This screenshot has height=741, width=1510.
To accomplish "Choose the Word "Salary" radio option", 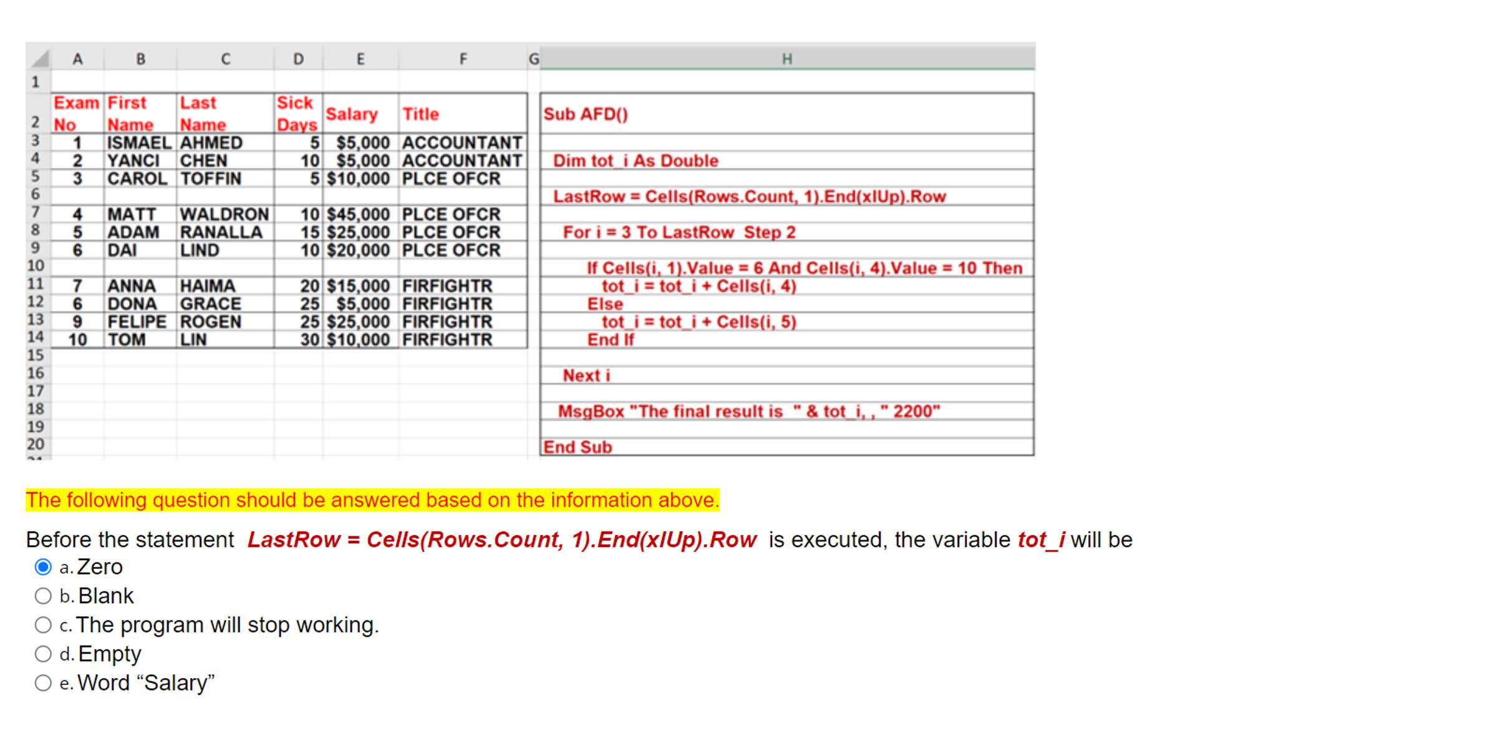I will coord(42,683).
